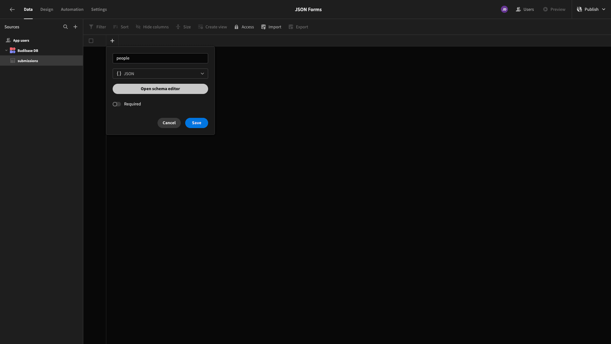Toggle the Required switch
Viewport: 611px width, 344px height.
coord(117,104)
